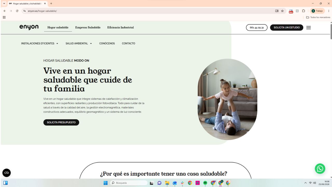Open the Trabajo profile button
This screenshot has width=332, height=187.
pos(317,11)
